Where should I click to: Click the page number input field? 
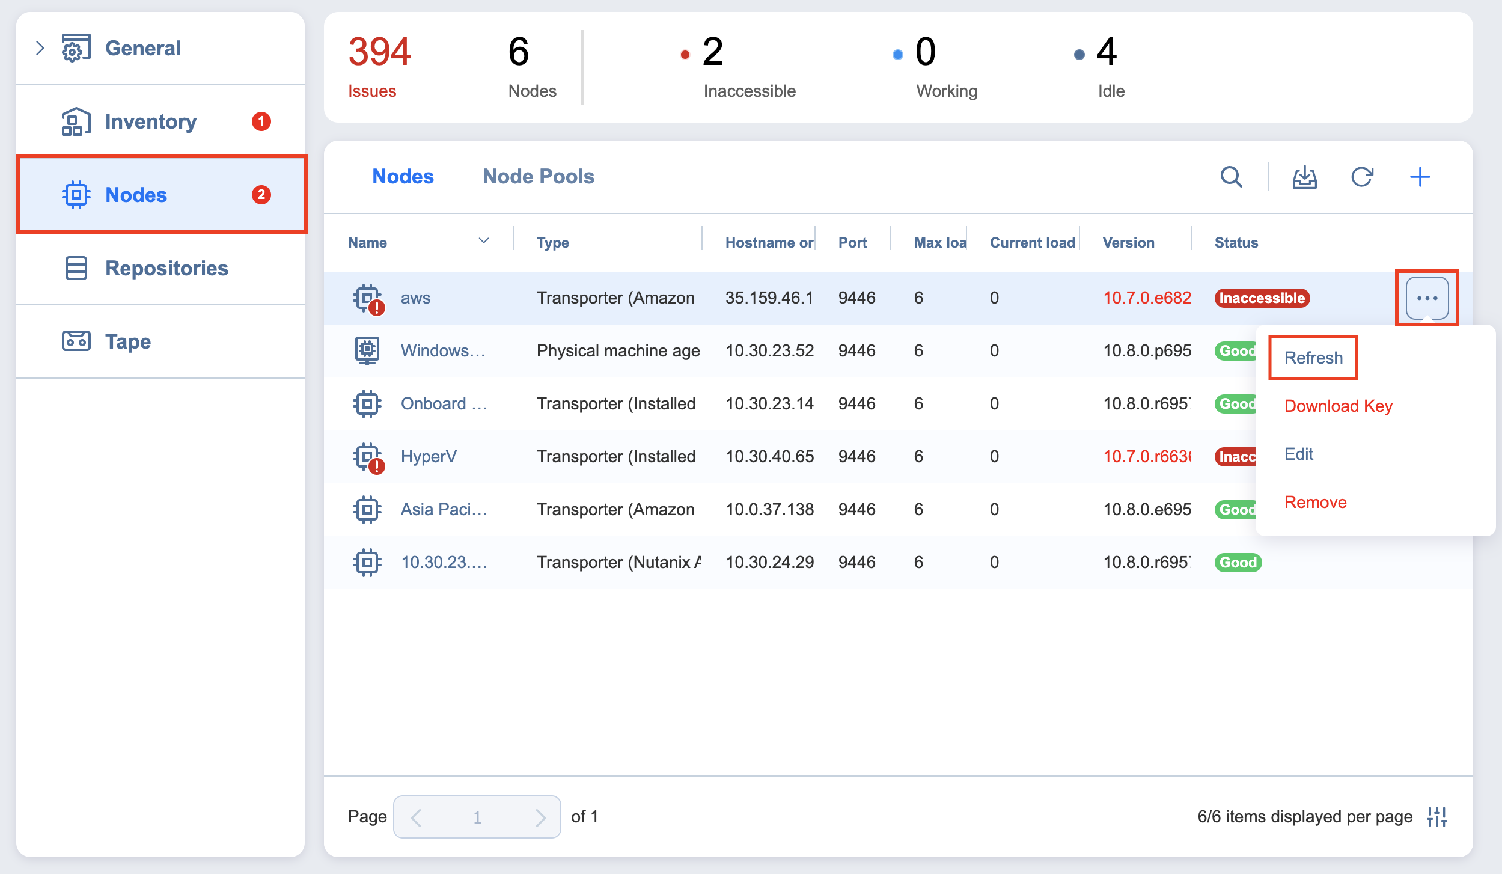477,817
